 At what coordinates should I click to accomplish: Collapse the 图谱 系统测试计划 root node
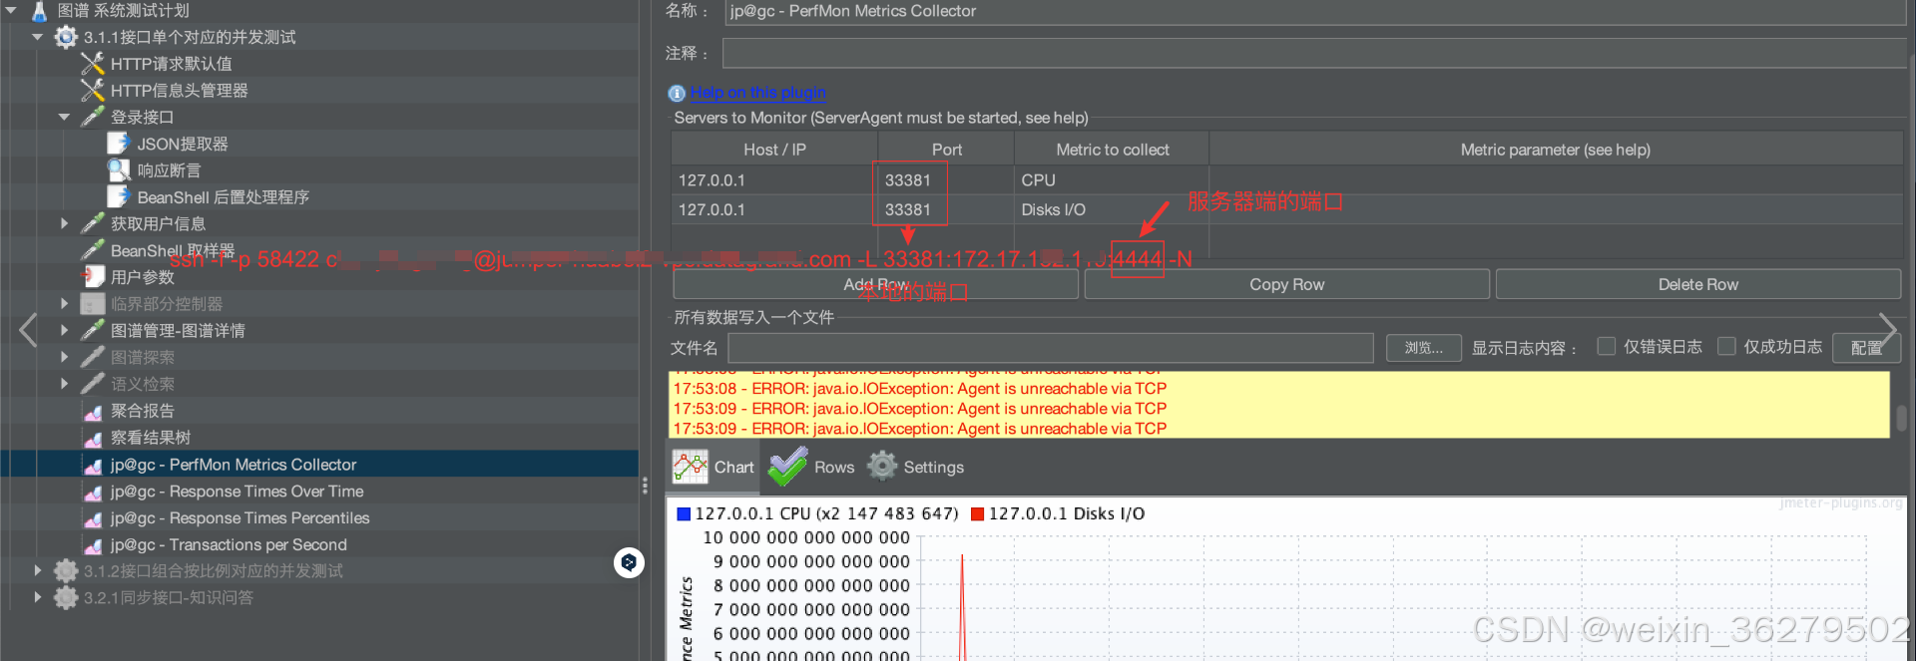12,10
